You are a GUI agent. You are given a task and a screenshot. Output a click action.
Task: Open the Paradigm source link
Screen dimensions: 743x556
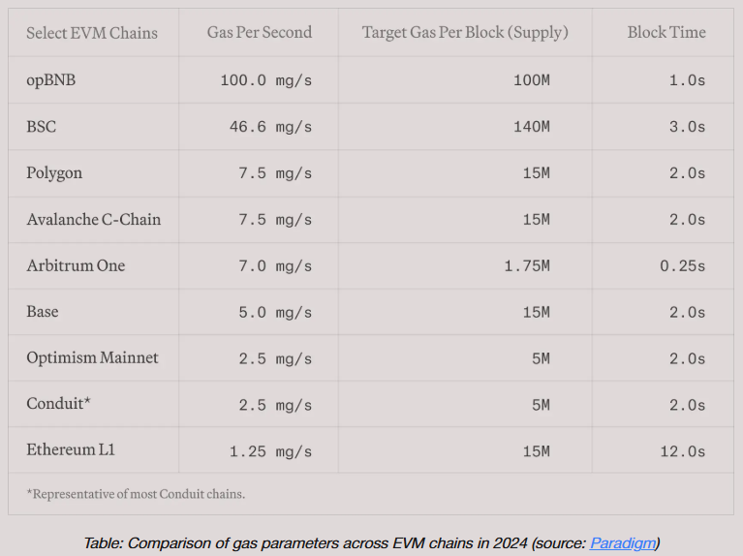pyautogui.click(x=623, y=543)
